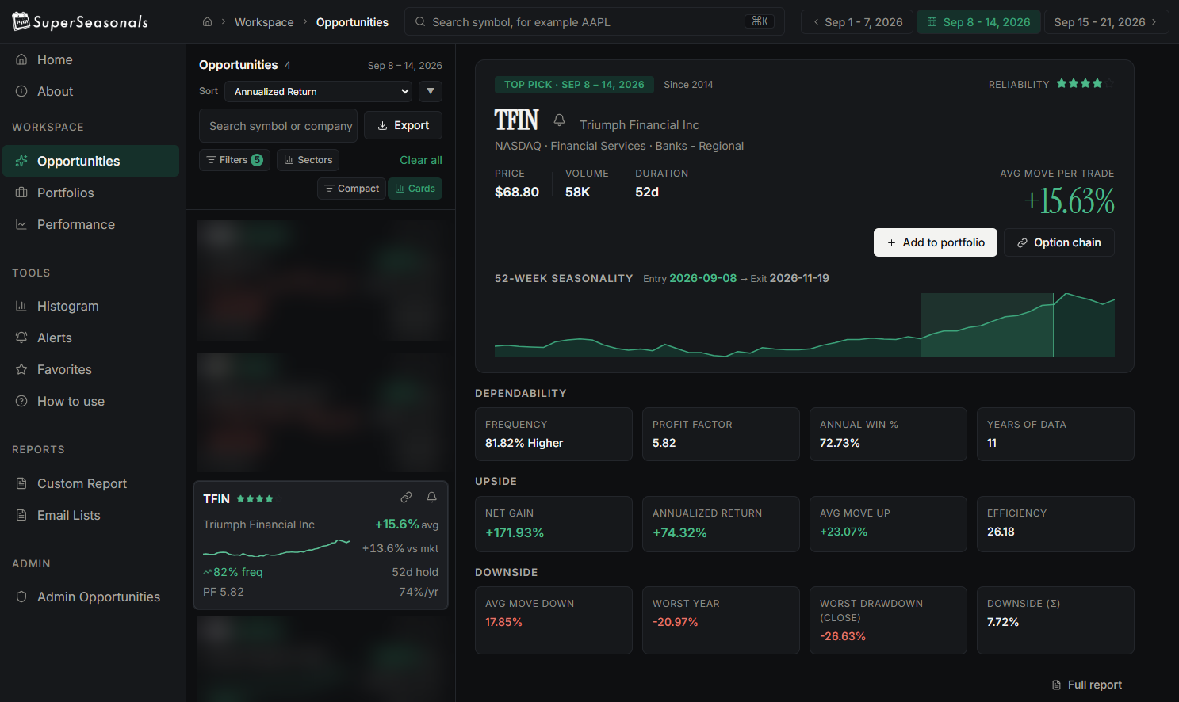The image size is (1179, 702).
Task: Click the SuperSeasonals logo
Action: point(81,21)
